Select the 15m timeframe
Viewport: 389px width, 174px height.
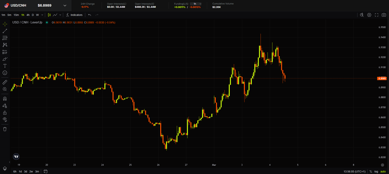pos(16,15)
